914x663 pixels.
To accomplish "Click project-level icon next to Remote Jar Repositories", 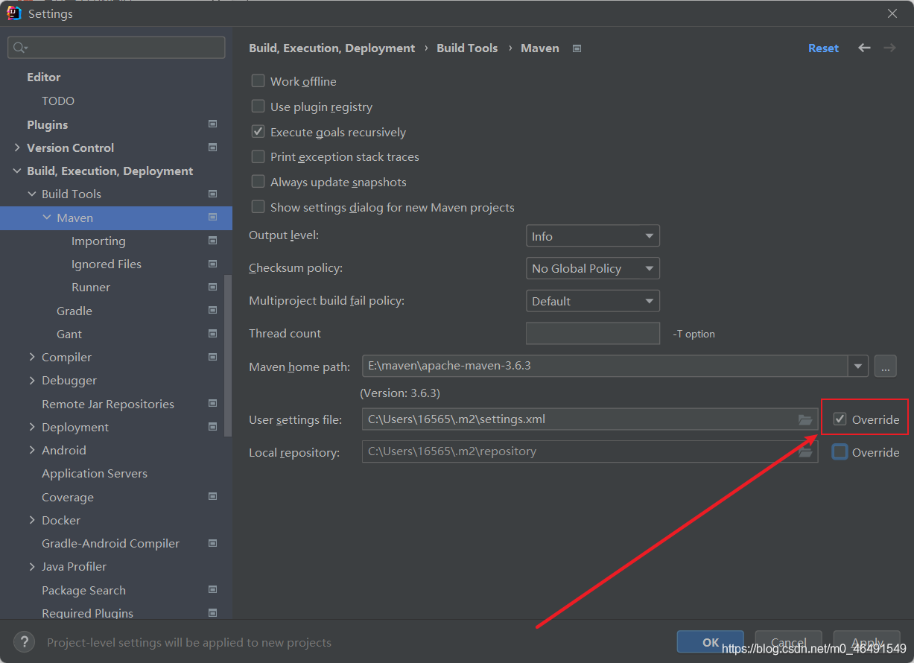I will [212, 404].
